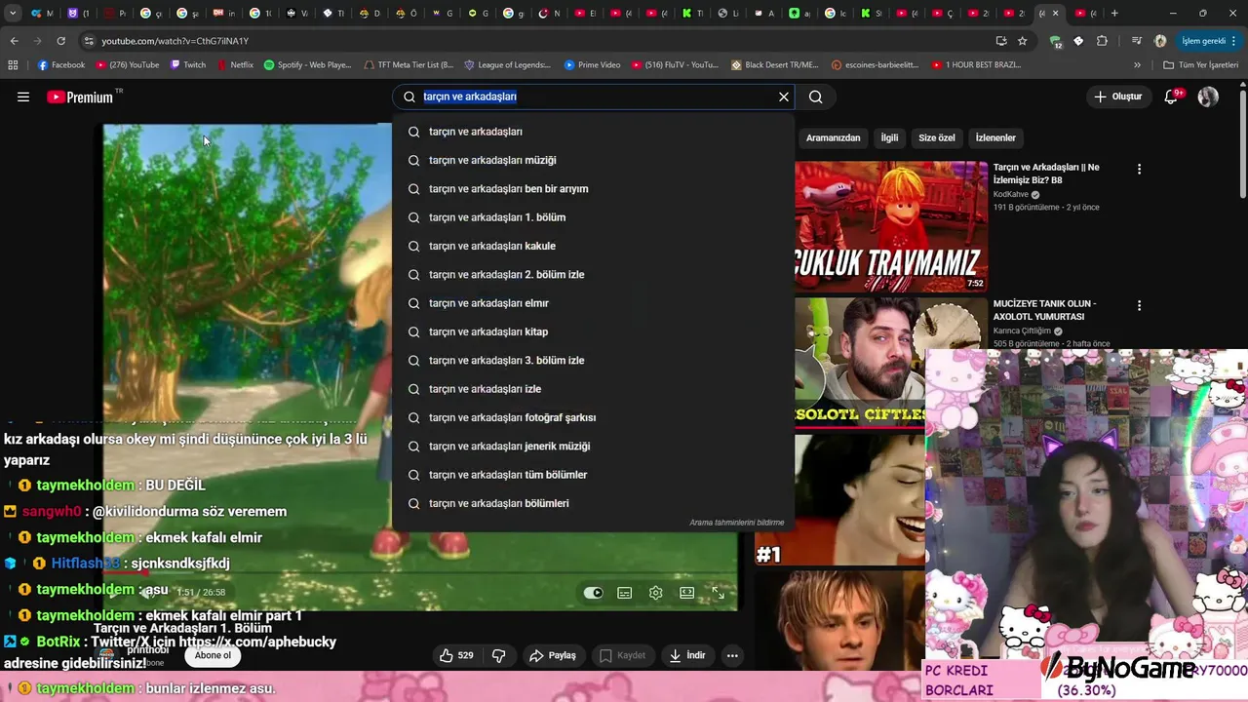1248x702 pixels.
Task: Select suggestion 'tarçın ve arkadaşları 1. bölüm'
Action: [x=593, y=217]
